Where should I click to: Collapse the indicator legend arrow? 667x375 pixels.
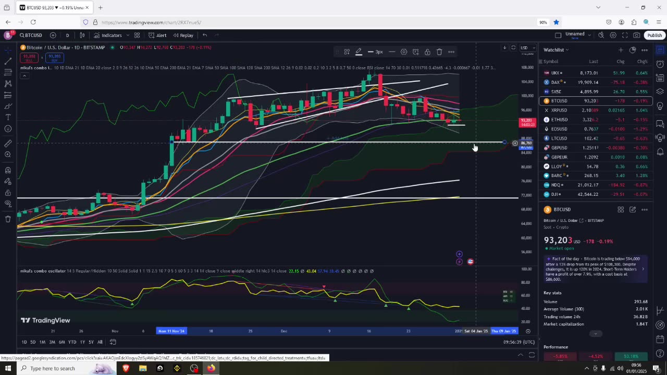click(24, 76)
